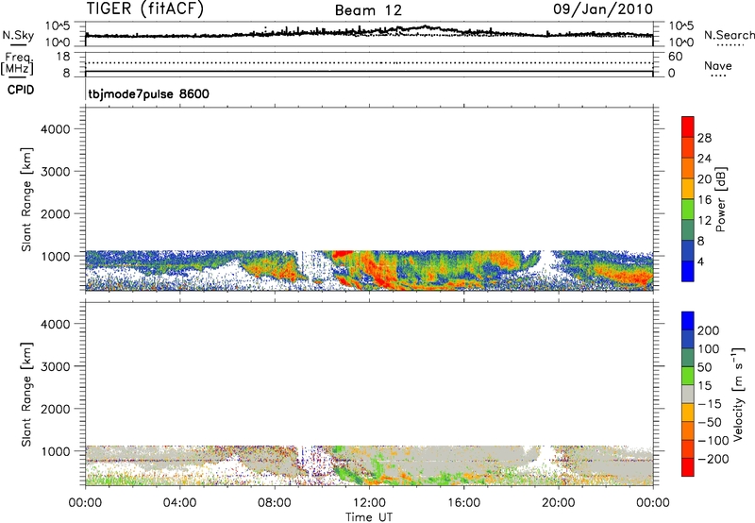Click the 'Nave' legend label
This screenshot has width=755, height=523.
click(x=718, y=66)
